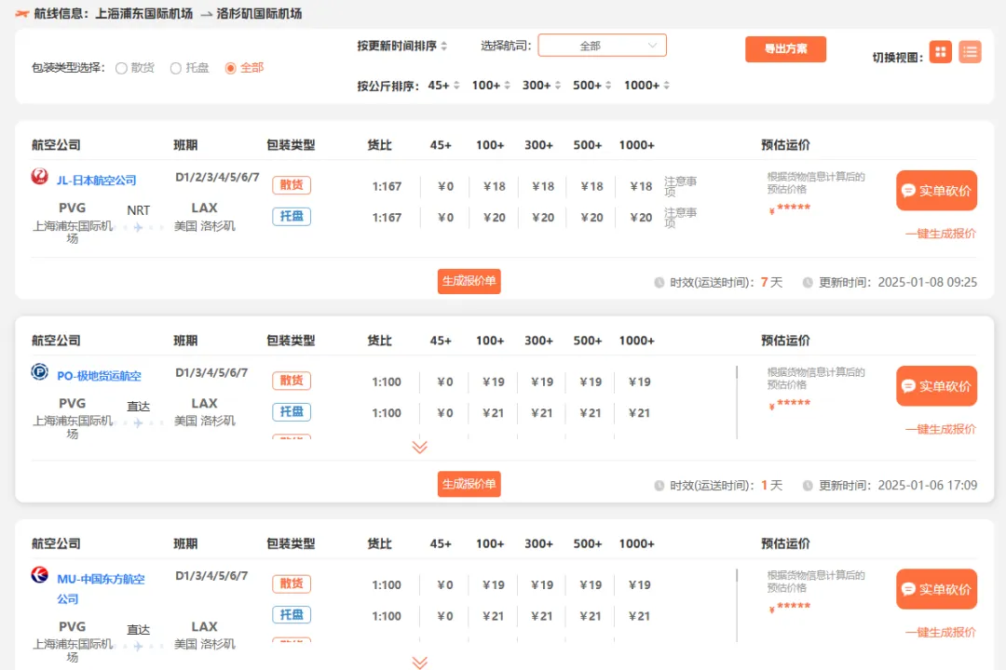The width and height of the screenshot is (1006, 670).
Task: Sort by 100+ kilogram price
Action: tap(491, 86)
